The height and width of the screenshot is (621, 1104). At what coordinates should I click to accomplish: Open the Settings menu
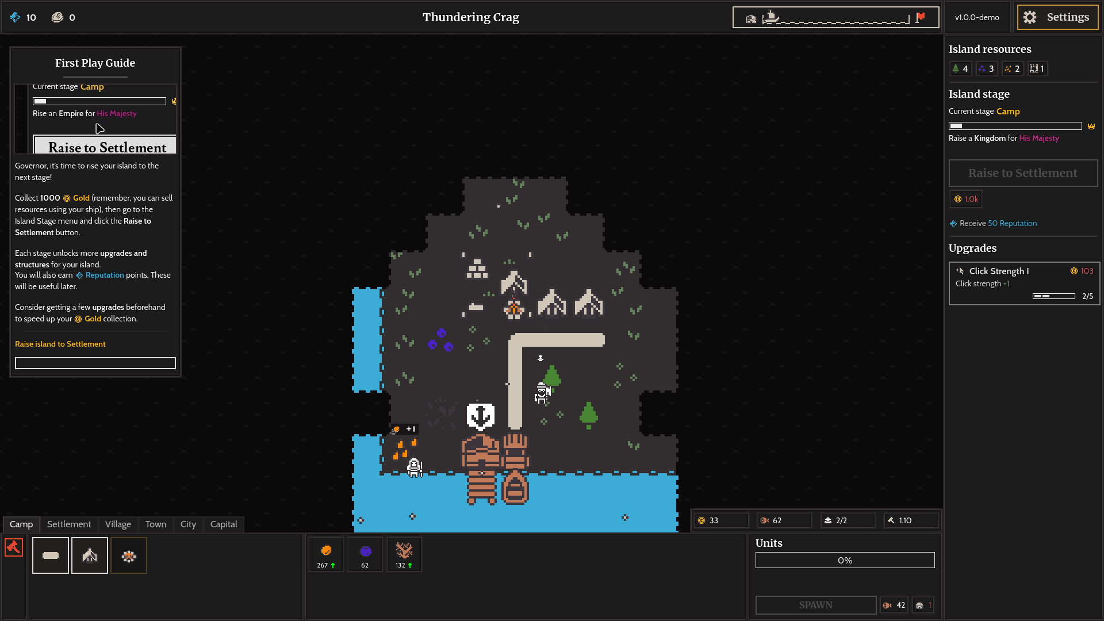[x=1058, y=17]
